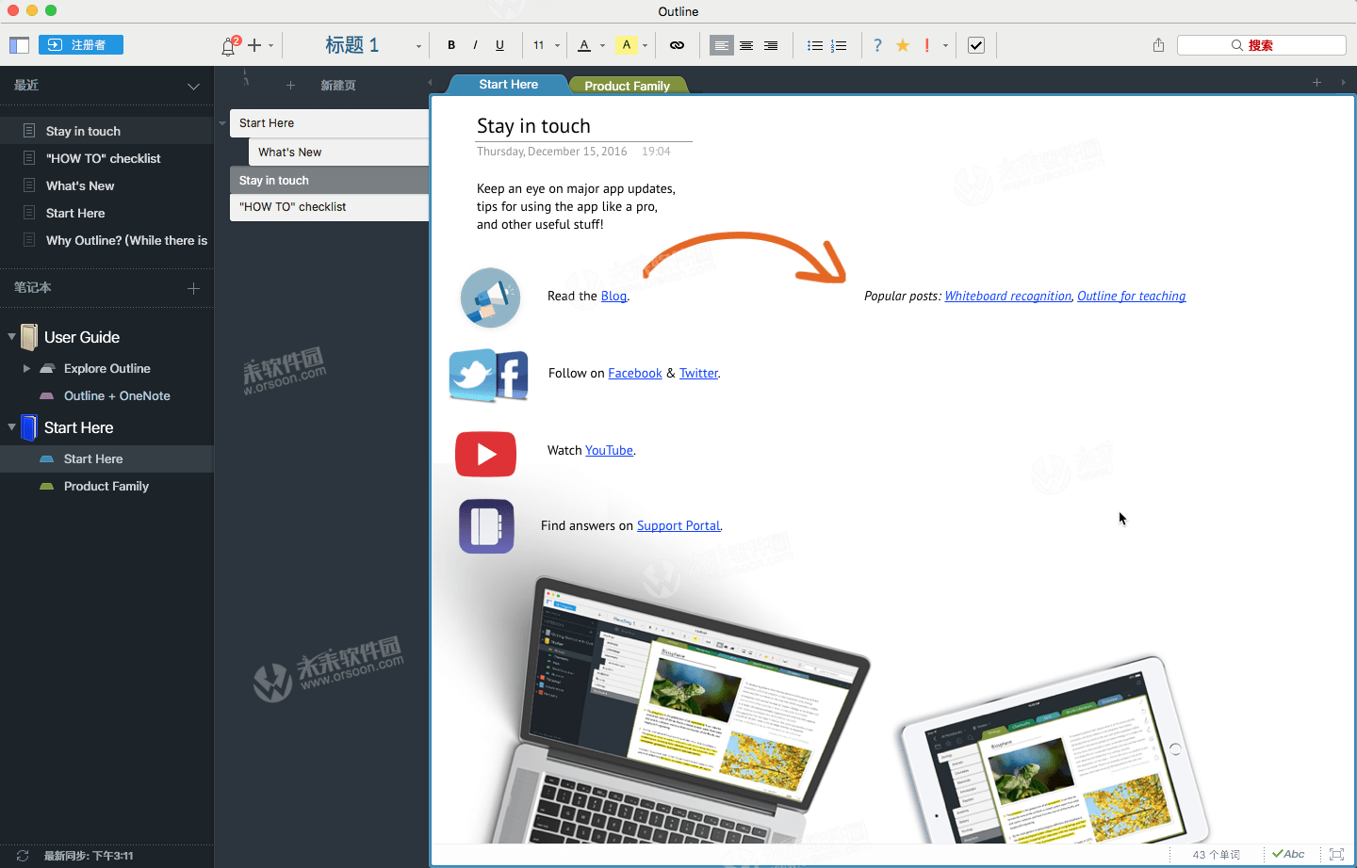Image resolution: width=1357 pixels, height=868 pixels.
Task: Switch to the Start Here section tab
Action: click(508, 85)
